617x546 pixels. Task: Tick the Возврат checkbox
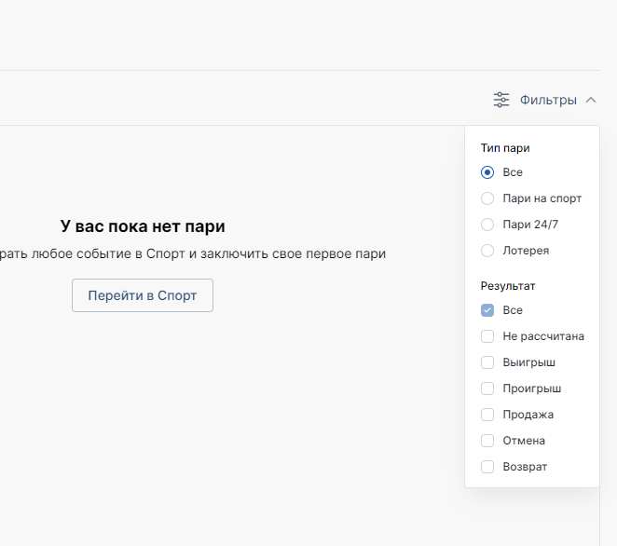(x=487, y=467)
